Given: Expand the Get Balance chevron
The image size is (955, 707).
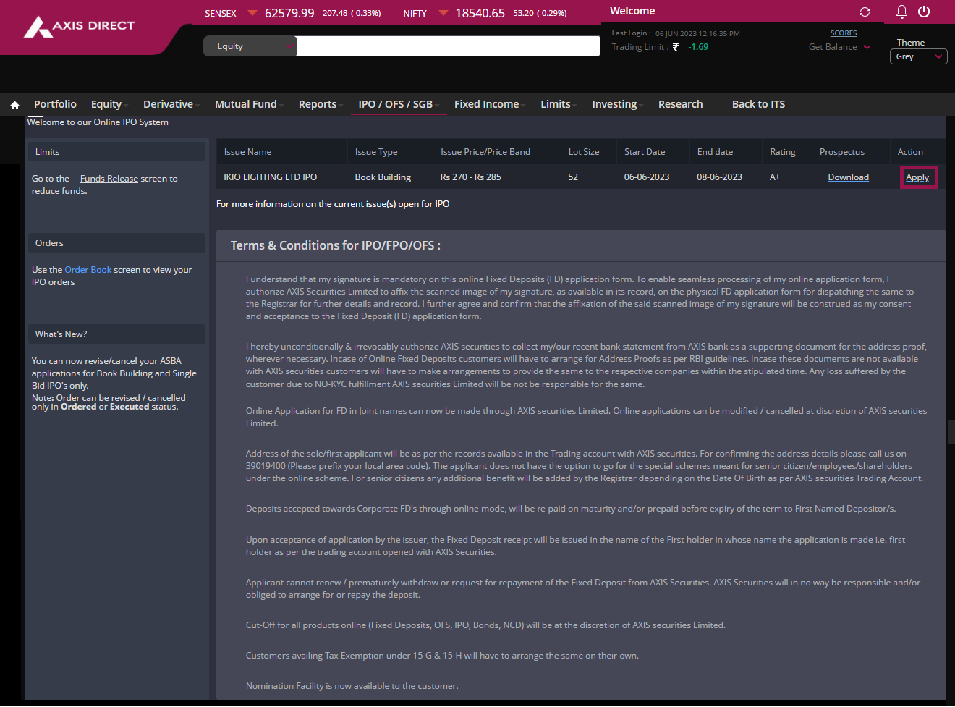Looking at the screenshot, I should 867,47.
